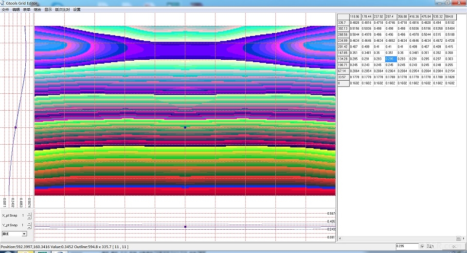Increase the Y_pt Snap value

[x=29, y=223]
